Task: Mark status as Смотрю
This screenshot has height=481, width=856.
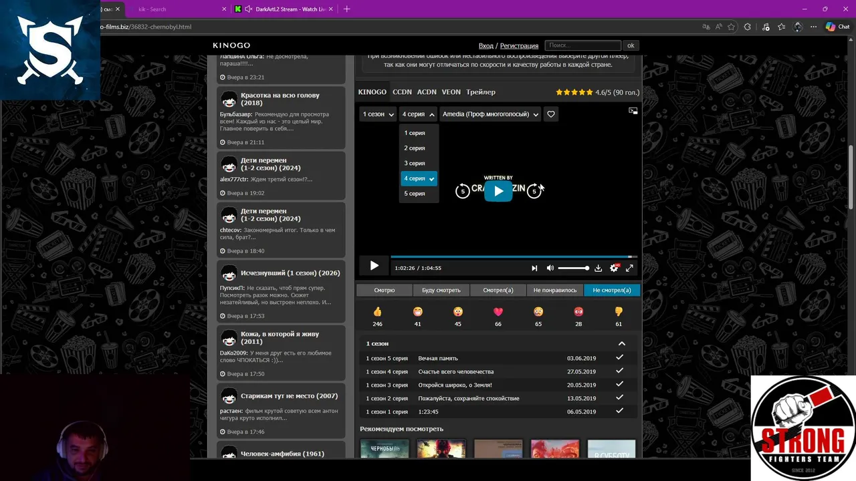Action: tap(385, 290)
